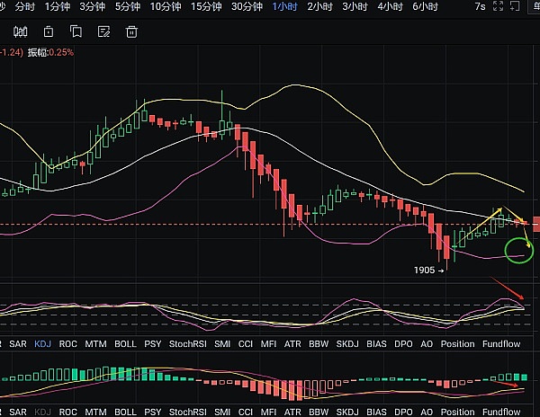
Task: Click the chart tool icon at top-right corner
Action: [x=528, y=6]
